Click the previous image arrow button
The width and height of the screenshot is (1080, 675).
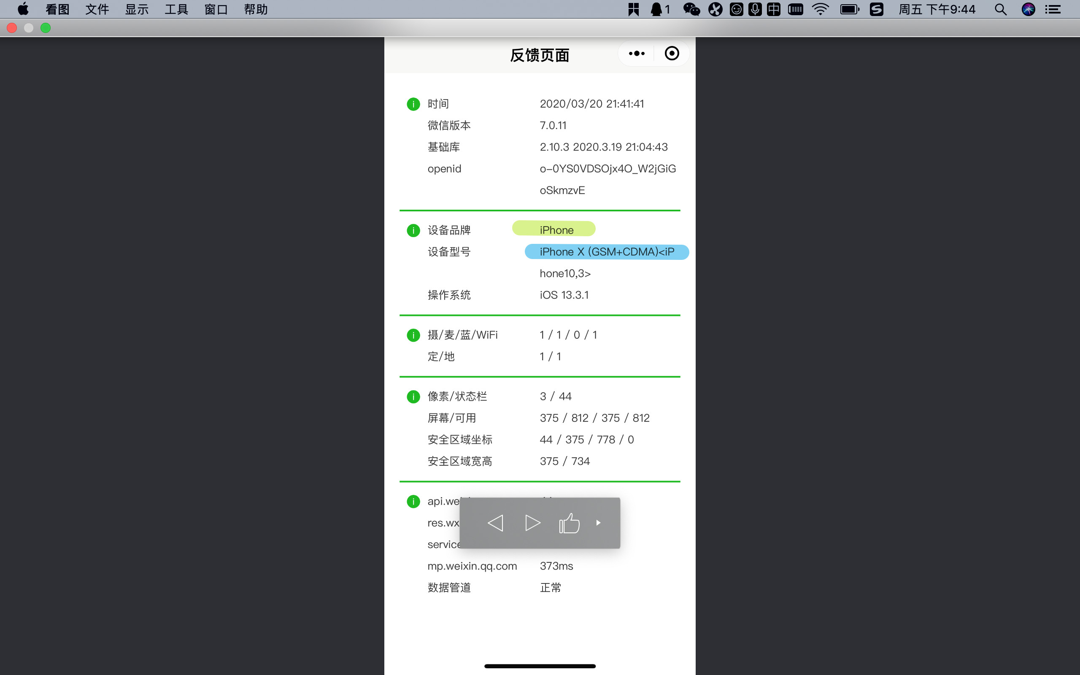coord(495,523)
